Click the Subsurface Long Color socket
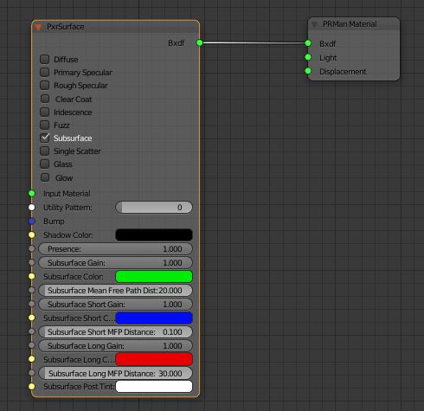Viewport: 424px width, 411px height. [32, 359]
